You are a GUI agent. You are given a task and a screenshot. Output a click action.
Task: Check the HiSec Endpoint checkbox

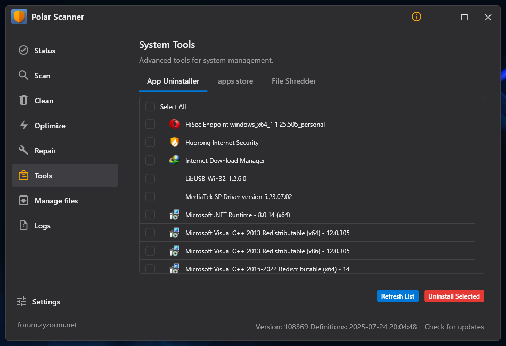click(x=150, y=124)
